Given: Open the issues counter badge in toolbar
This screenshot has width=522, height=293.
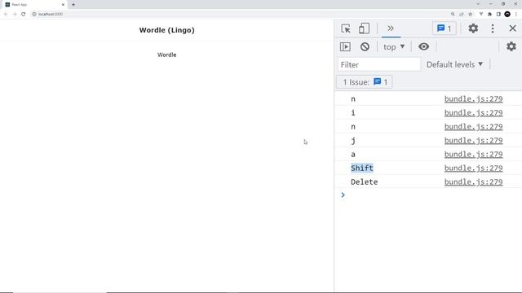Looking at the screenshot, I should [x=444, y=28].
